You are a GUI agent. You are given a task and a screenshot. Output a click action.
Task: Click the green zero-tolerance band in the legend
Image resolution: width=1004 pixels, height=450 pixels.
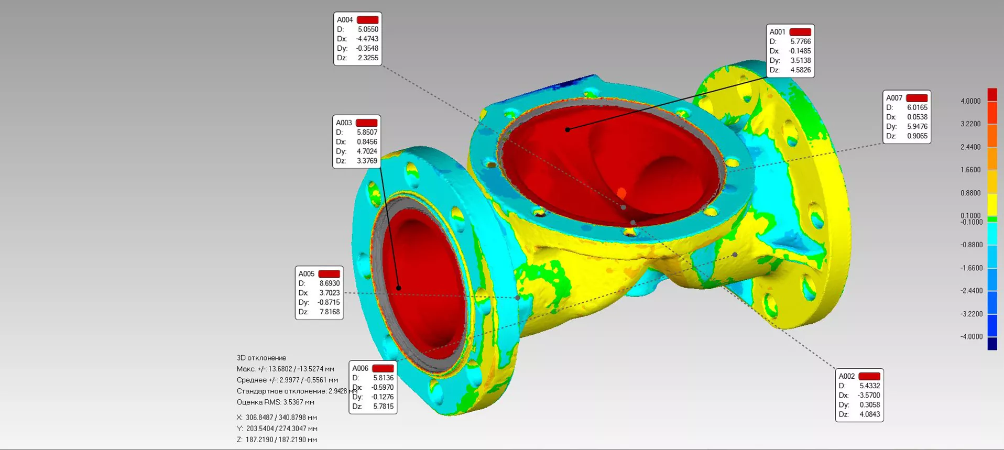coord(992,219)
